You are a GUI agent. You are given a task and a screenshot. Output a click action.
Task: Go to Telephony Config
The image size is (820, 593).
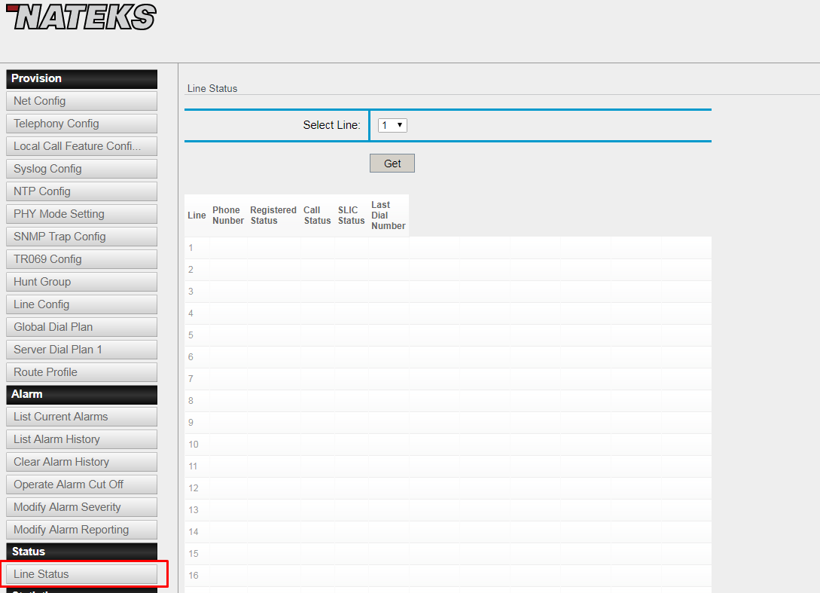[81, 124]
